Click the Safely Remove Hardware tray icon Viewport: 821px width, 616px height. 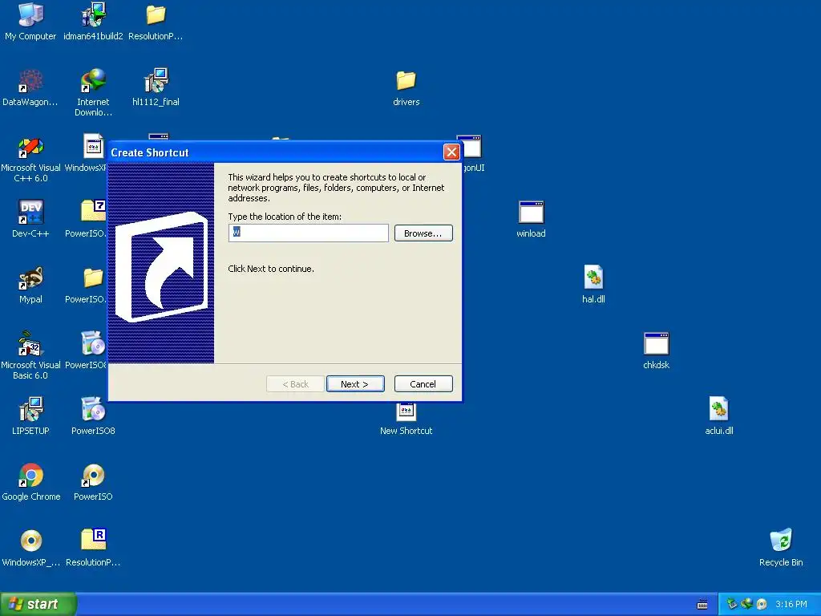click(732, 604)
